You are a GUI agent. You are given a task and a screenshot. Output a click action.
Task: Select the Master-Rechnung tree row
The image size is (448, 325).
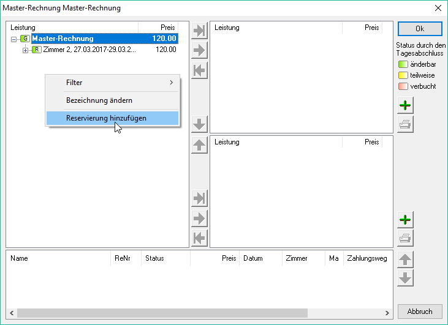(x=105, y=39)
